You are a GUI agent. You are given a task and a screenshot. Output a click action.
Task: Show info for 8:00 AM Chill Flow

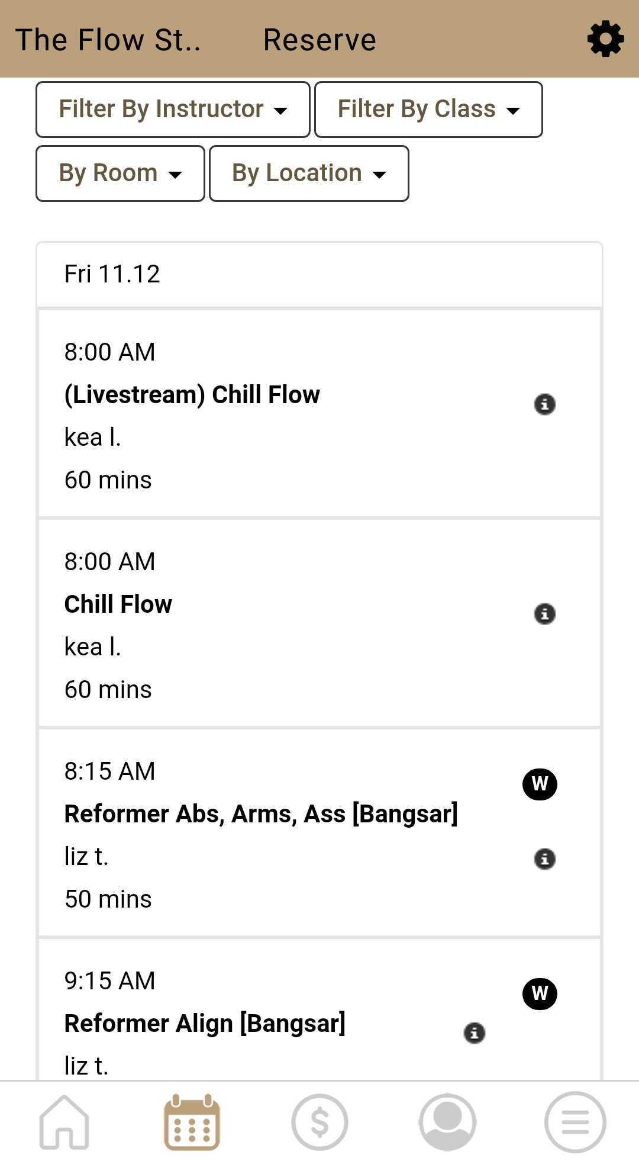(544, 614)
